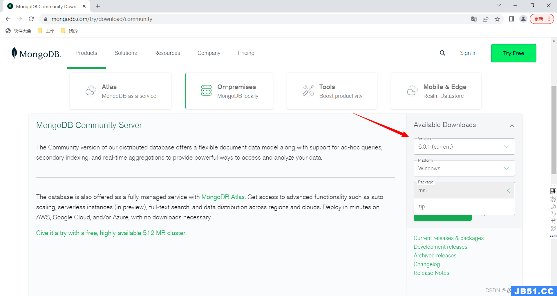
Task: Open new tab with plus icon
Action: (98, 6)
